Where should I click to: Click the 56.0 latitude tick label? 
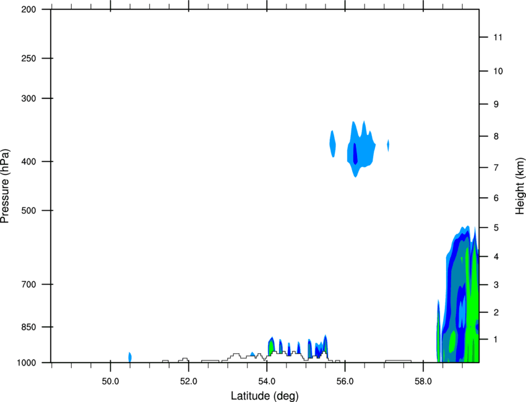(x=345, y=382)
